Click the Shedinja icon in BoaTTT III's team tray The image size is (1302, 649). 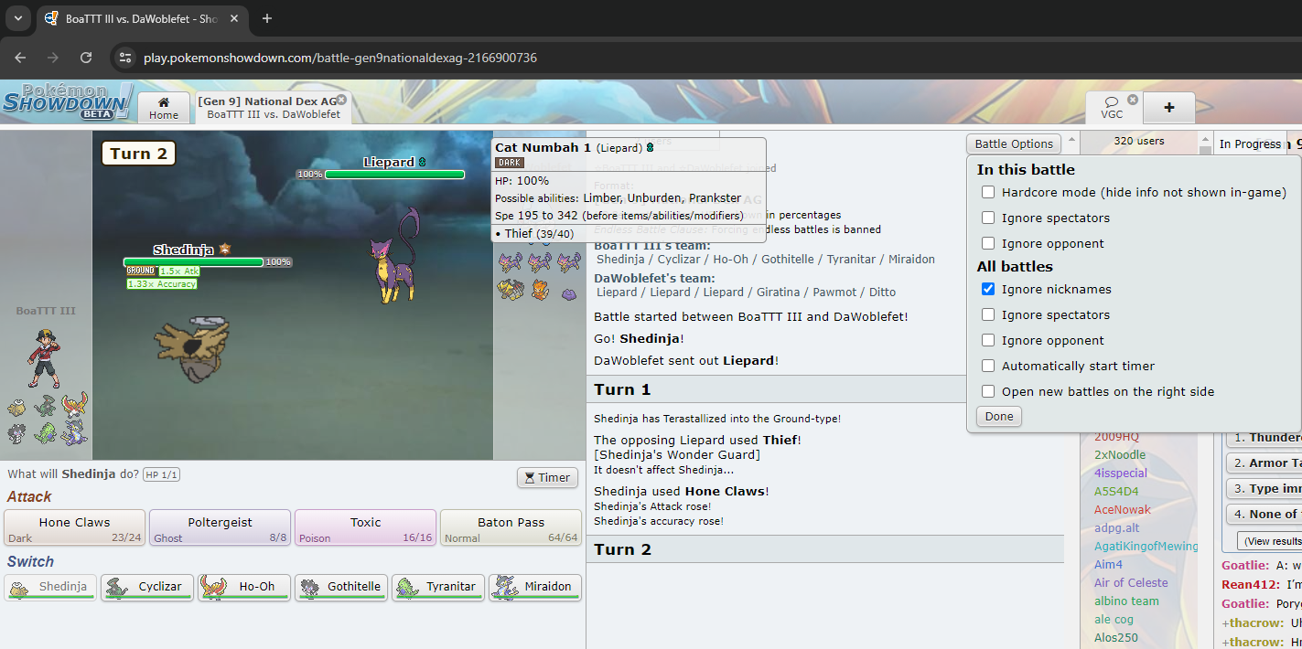[17, 406]
